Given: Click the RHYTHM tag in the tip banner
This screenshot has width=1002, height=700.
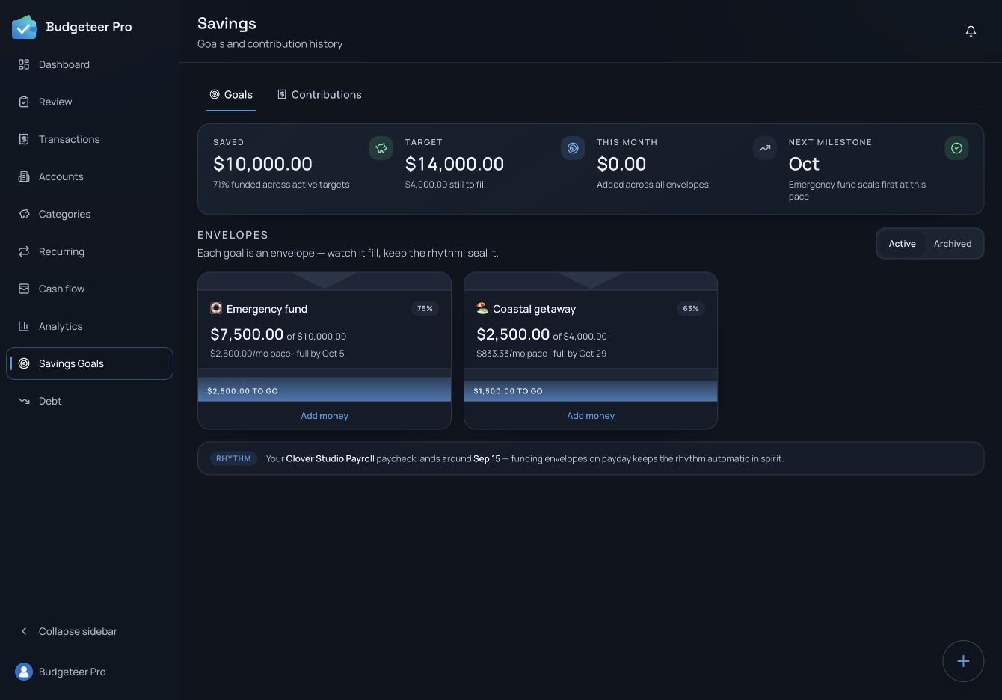Looking at the screenshot, I should coord(233,458).
